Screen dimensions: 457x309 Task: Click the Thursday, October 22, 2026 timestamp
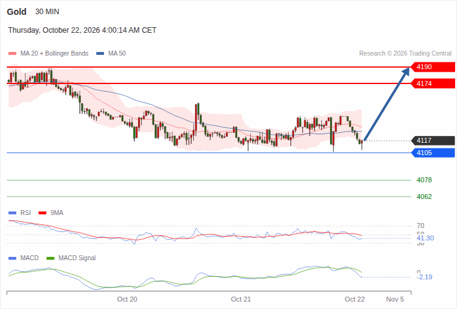[x=82, y=30]
